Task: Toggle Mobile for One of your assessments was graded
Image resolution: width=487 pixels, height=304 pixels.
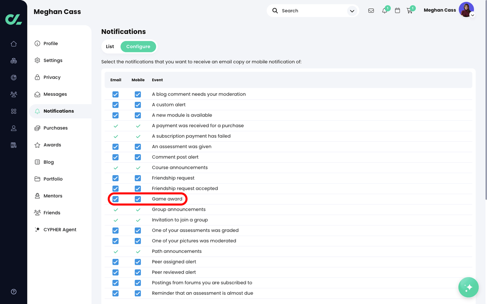Action: (x=138, y=231)
